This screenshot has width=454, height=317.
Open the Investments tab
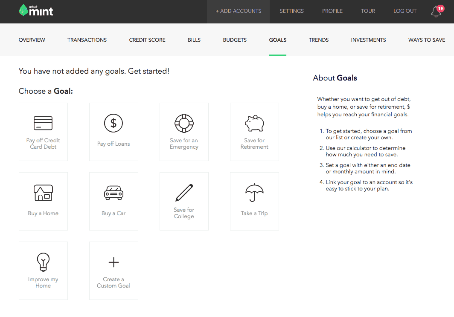point(368,40)
